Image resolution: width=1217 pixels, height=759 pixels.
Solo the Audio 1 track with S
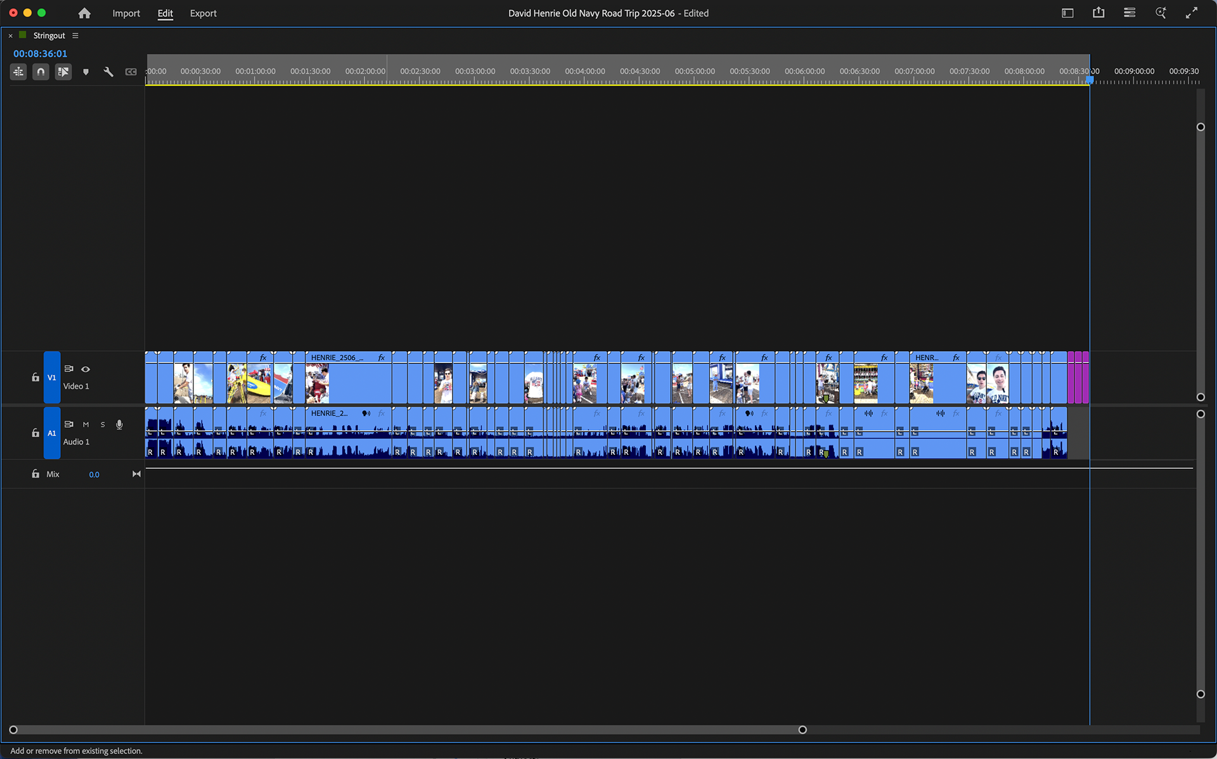[x=102, y=424]
